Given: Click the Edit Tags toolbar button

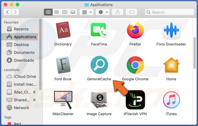Looking at the screenshot, I should point(131,12).
